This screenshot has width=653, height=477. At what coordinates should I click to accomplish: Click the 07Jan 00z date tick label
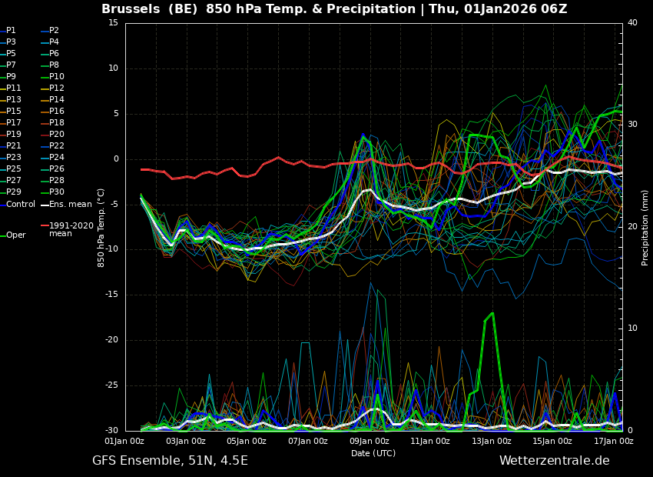tap(309, 441)
